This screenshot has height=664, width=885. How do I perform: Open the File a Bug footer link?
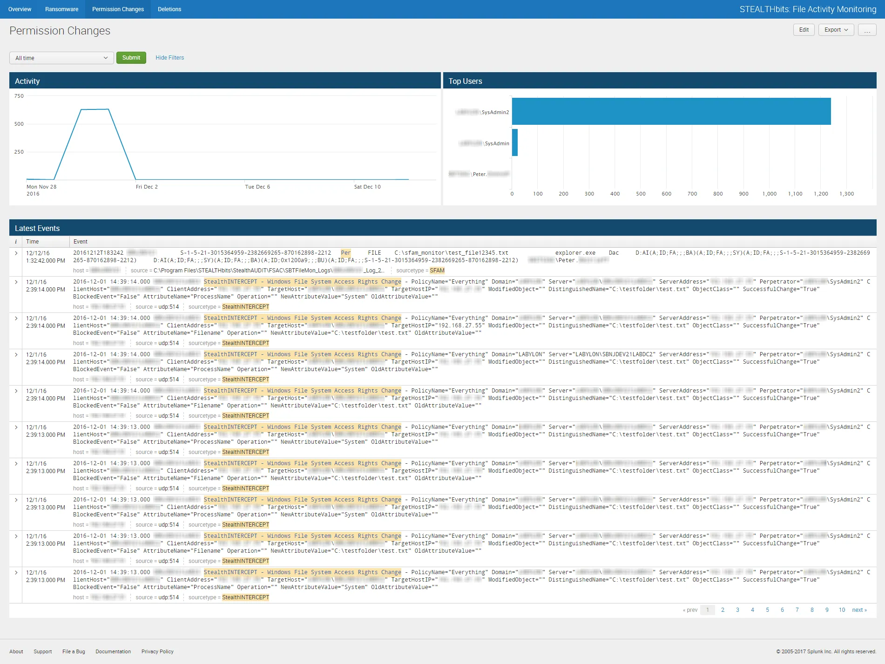pos(74,651)
